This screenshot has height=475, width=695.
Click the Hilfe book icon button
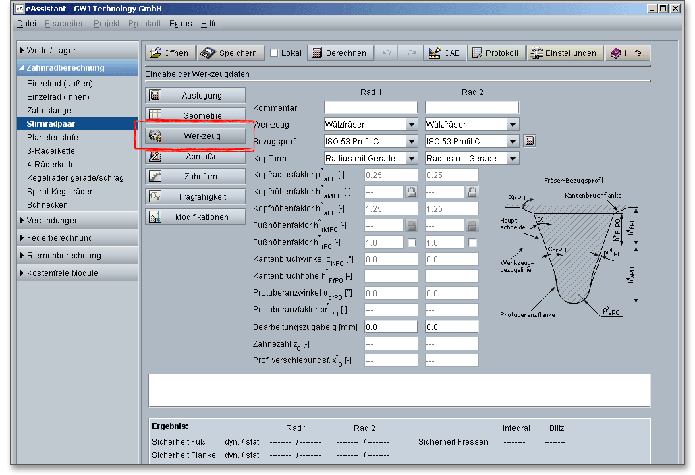pyautogui.click(x=626, y=53)
